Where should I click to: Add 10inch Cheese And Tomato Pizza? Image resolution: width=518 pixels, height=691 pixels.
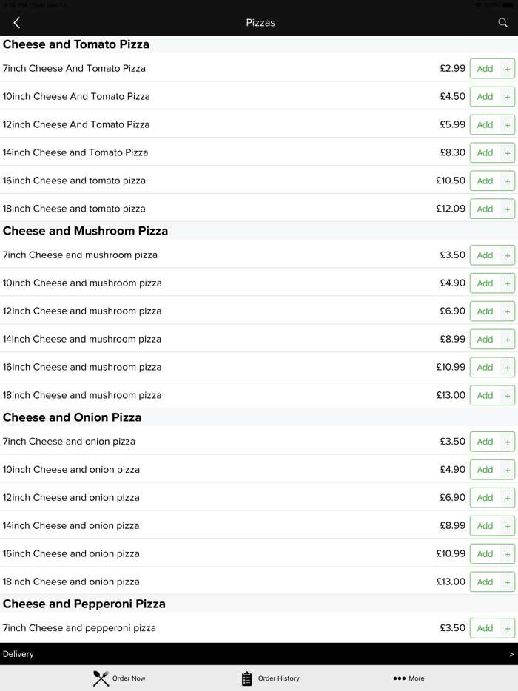coord(485,97)
